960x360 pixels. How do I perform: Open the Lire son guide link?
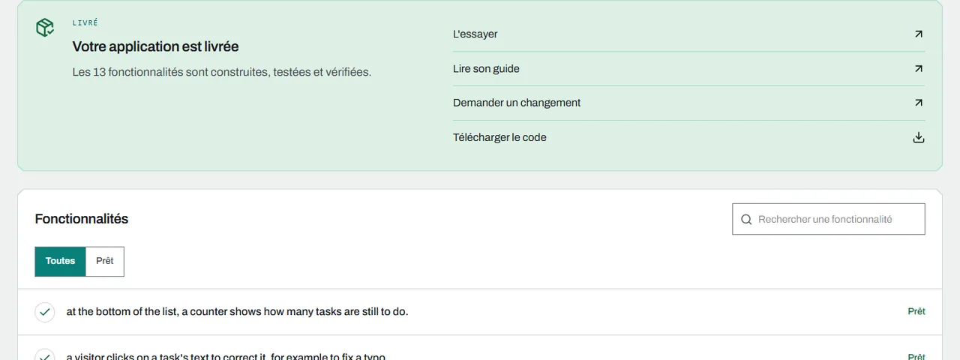[689, 68]
